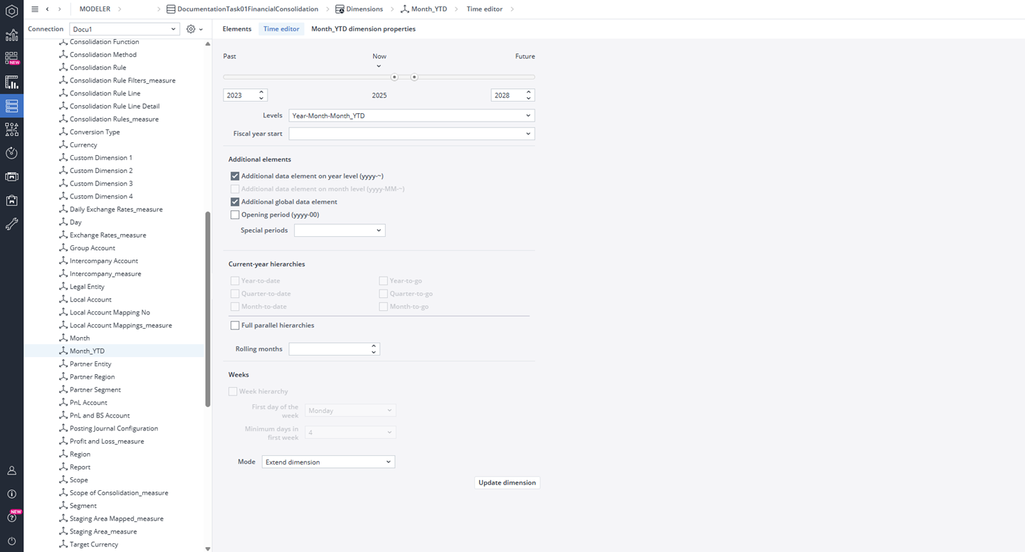Open the wrench administration icon in sidebar

click(11, 224)
